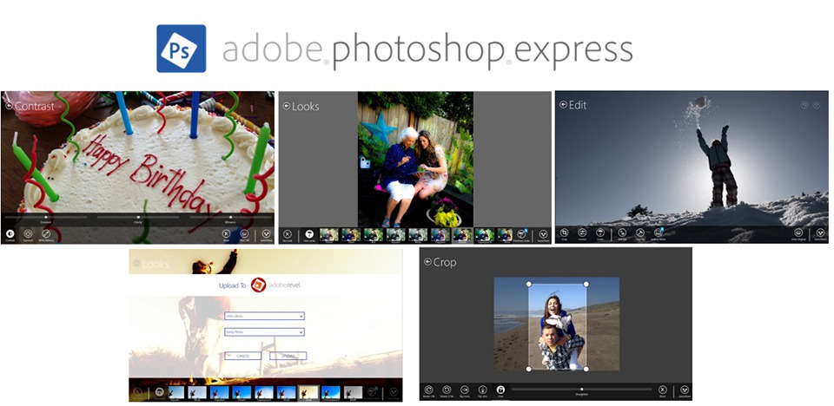Click the crop frame's top-right corner handle
834x406 pixels.
tap(586, 284)
